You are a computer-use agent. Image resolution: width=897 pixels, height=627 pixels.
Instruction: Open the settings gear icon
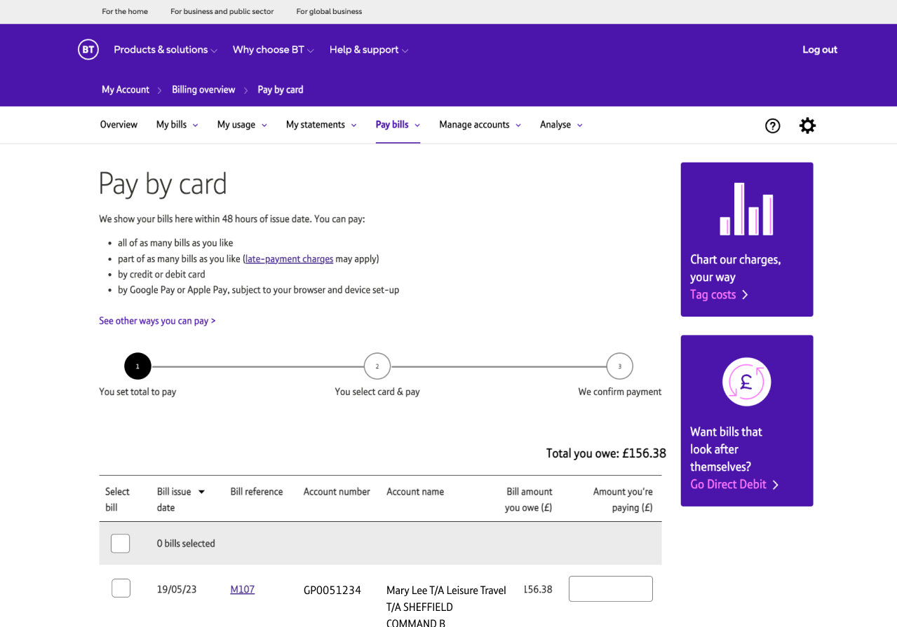(x=807, y=125)
